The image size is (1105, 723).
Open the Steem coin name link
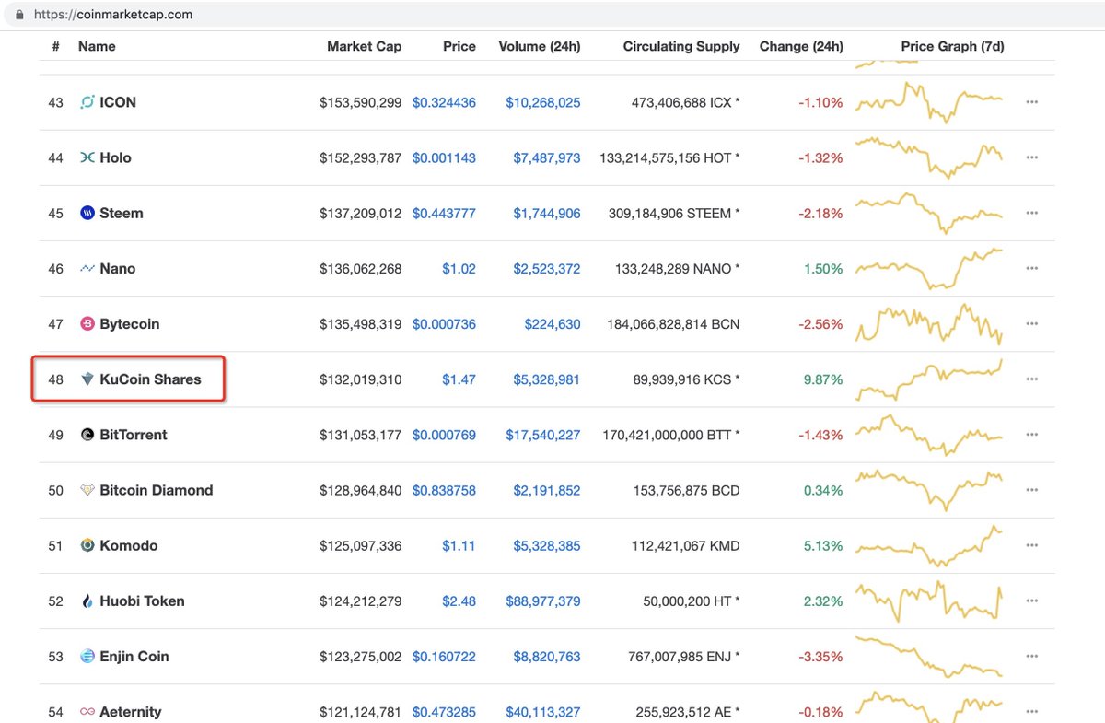pyautogui.click(x=122, y=213)
